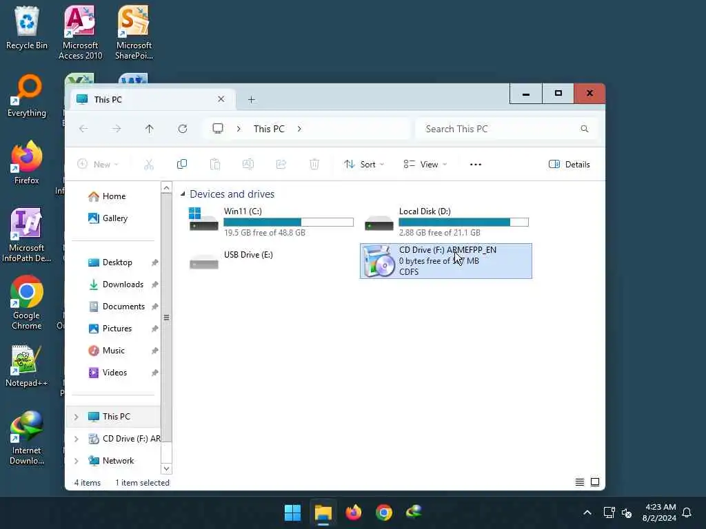Collapse the Devices and drives group
Screen dimensions: 706x529
[x=182, y=194]
